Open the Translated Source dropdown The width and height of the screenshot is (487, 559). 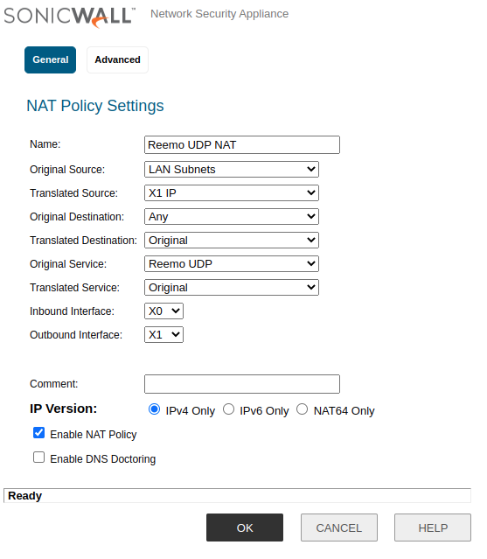point(232,192)
